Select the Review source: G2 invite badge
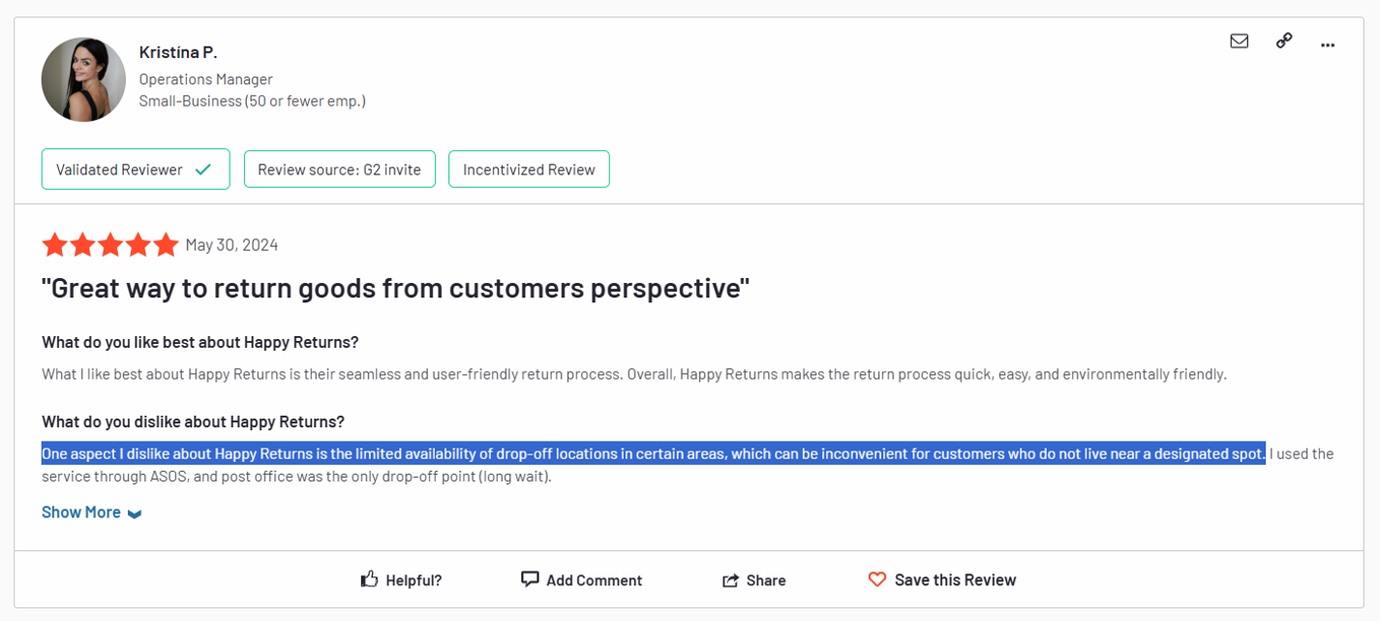 [340, 169]
